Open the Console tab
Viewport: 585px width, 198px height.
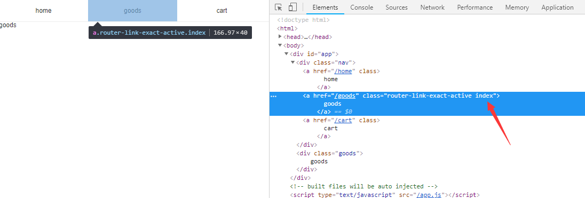click(x=361, y=7)
